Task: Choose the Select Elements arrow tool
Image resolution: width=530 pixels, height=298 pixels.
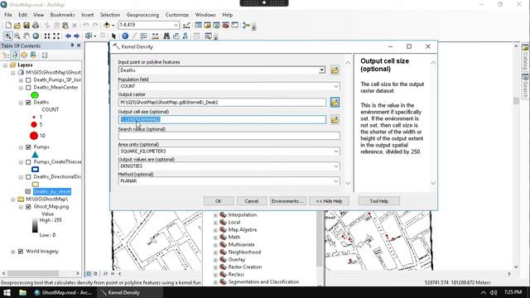Action: coord(113,36)
